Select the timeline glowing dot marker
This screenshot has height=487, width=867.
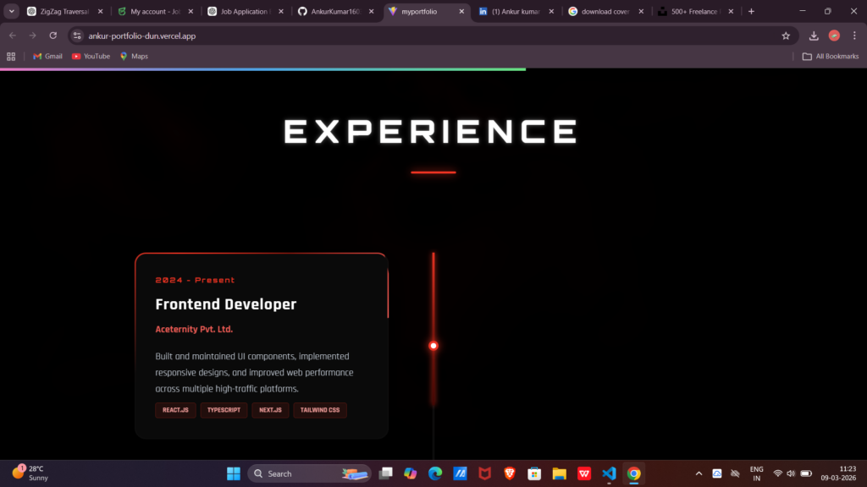point(433,346)
